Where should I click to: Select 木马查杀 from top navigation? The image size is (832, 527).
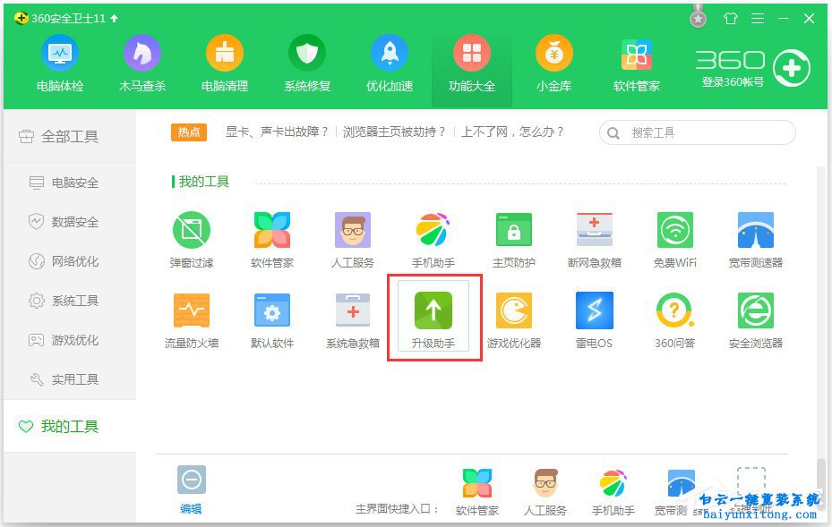(142, 61)
